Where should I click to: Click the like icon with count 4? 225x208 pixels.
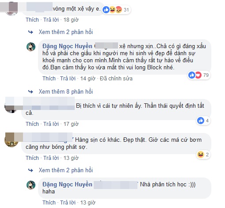pyautogui.click(x=201, y=121)
